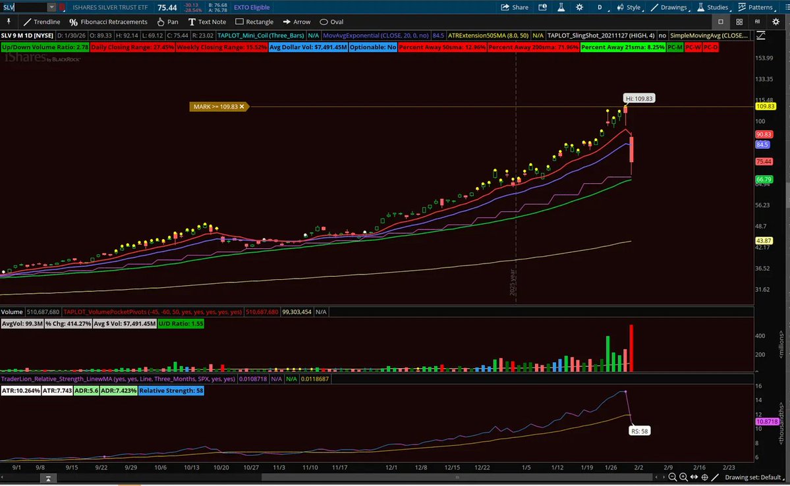This screenshot has height=486, width=790.
Task: Switch to four-chart grid layout
Action: 739,22
